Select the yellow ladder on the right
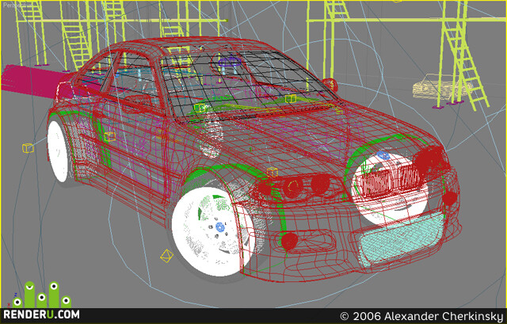 tap(463, 55)
